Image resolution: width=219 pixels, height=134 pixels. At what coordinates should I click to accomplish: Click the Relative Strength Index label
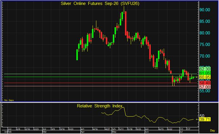[100, 106]
